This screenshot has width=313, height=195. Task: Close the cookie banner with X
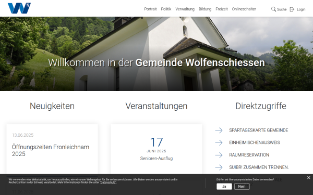point(309,178)
